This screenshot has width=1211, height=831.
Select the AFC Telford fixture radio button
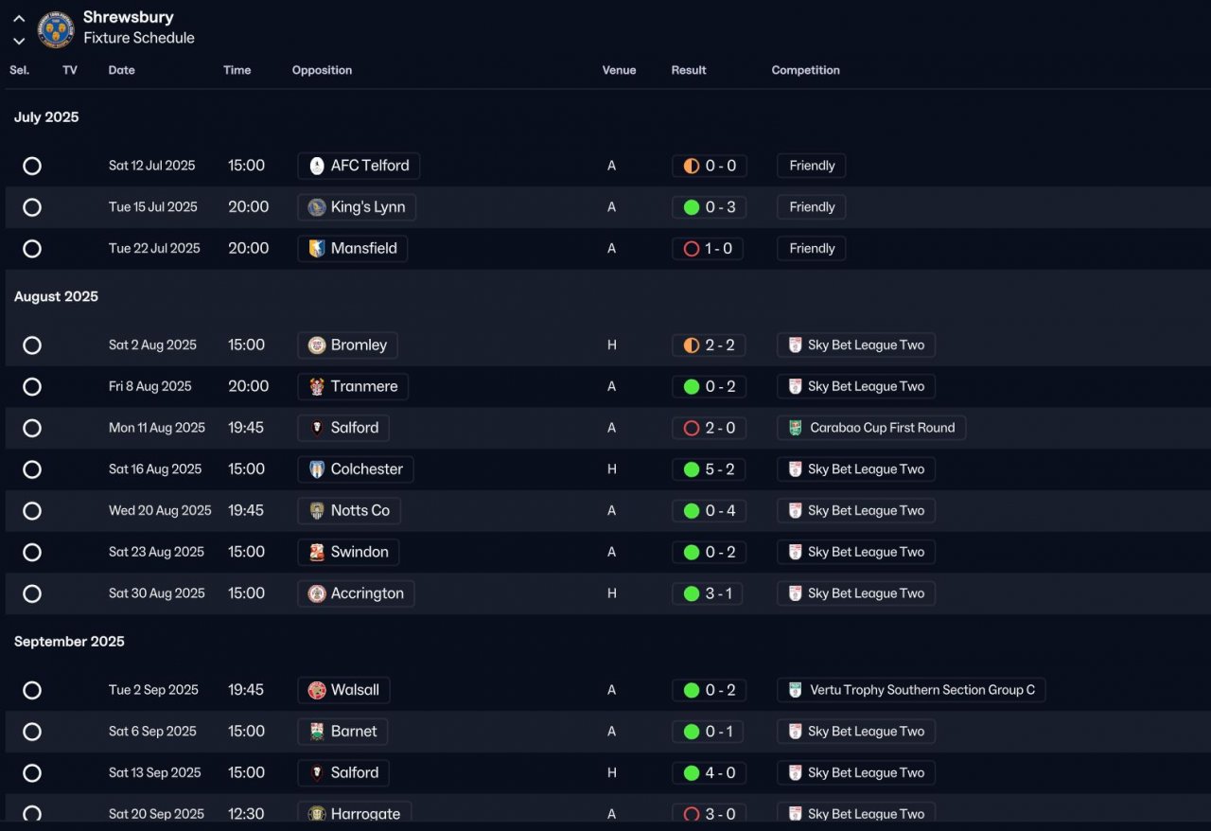(x=32, y=166)
